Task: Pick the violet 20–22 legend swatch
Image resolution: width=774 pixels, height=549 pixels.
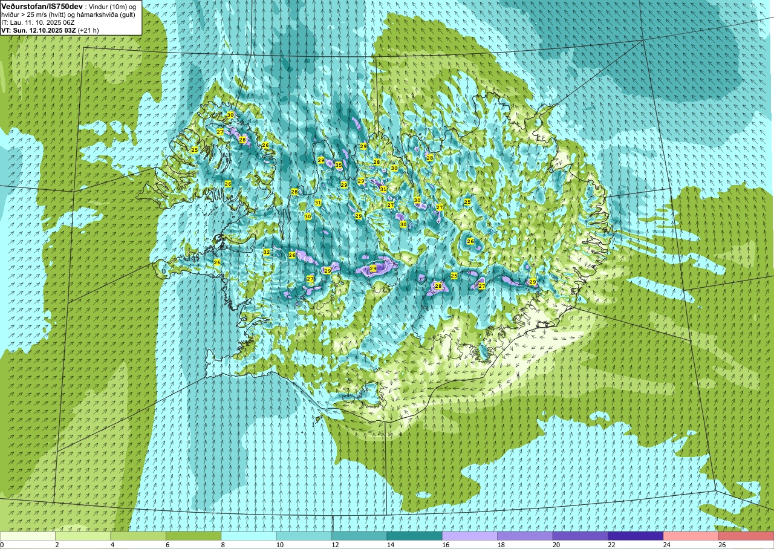Action: pyautogui.click(x=580, y=536)
